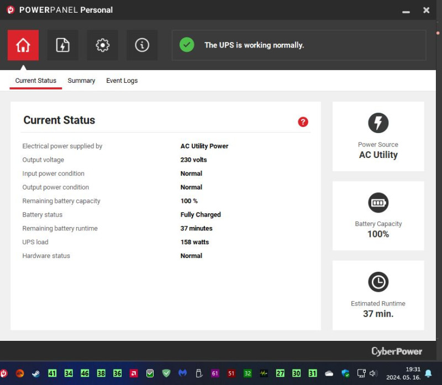
Task: Click the safely remove USB tray icon
Action: [199, 373]
